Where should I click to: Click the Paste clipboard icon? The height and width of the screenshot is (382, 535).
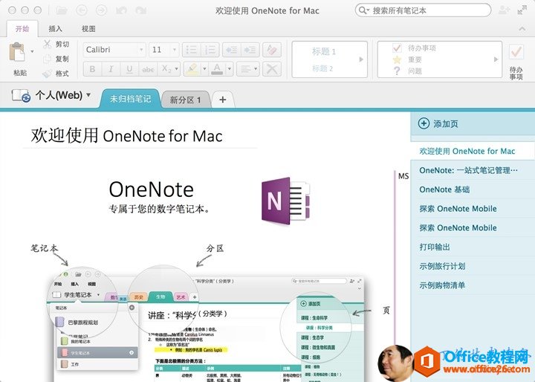[x=16, y=54]
